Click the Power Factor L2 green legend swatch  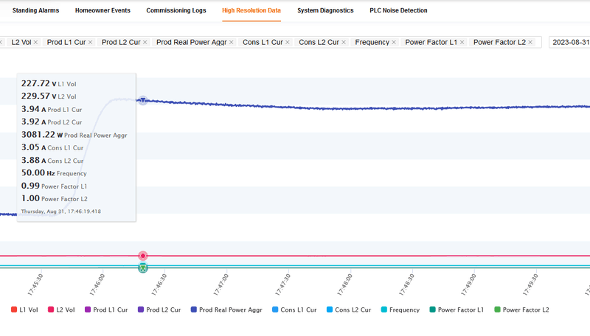coord(497,309)
